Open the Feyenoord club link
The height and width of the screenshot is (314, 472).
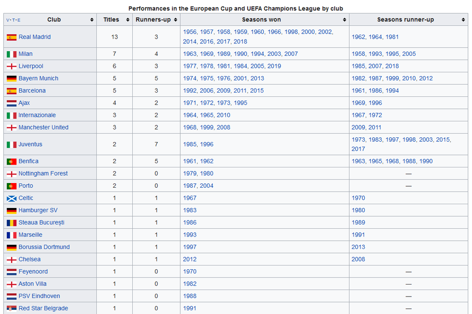pyautogui.click(x=33, y=272)
